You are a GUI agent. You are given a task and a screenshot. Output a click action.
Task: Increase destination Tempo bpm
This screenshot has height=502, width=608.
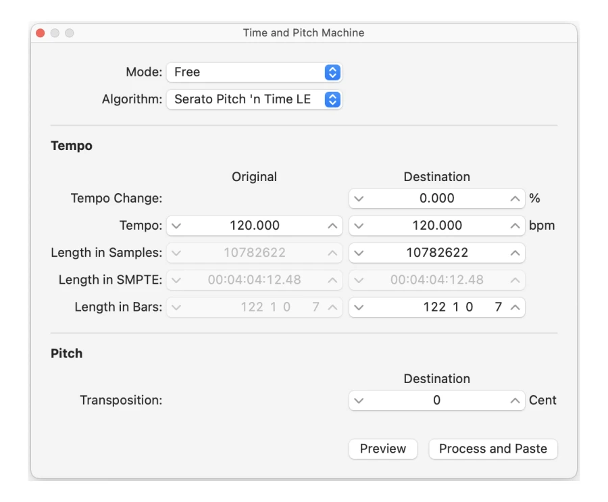click(515, 226)
